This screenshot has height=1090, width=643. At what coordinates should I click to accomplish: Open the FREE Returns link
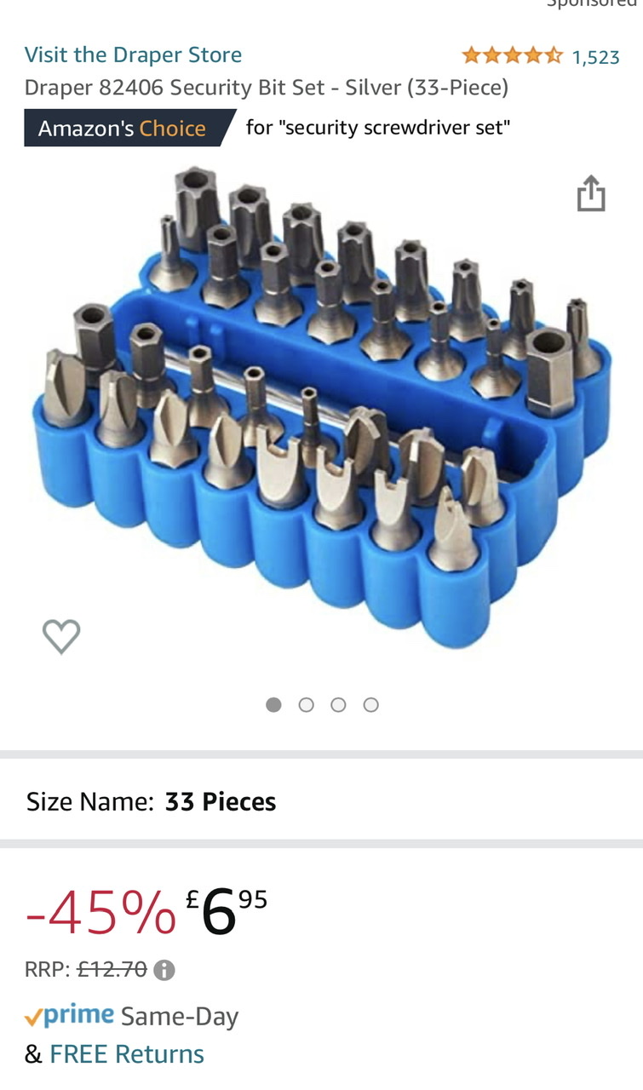pyautogui.click(x=127, y=1054)
